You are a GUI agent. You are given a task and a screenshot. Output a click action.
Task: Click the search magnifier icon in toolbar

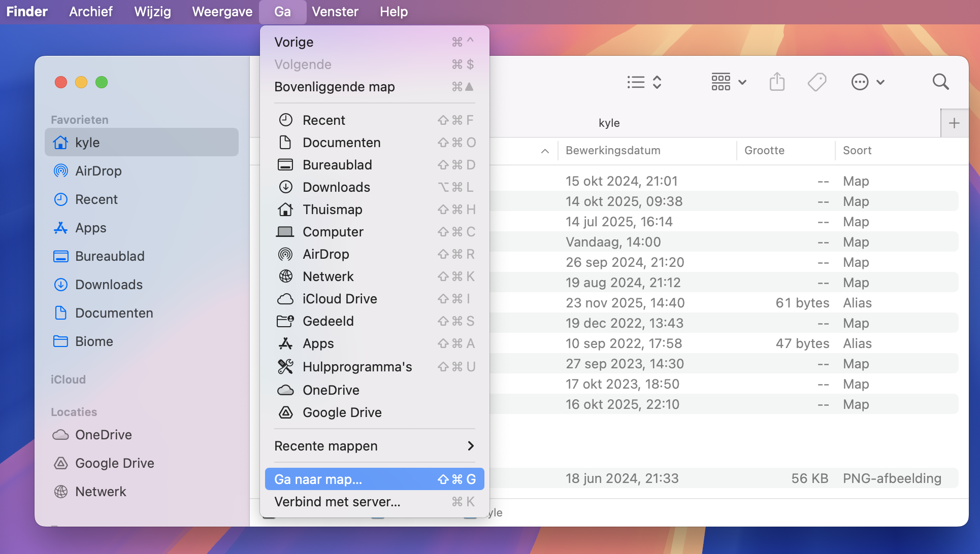(940, 82)
